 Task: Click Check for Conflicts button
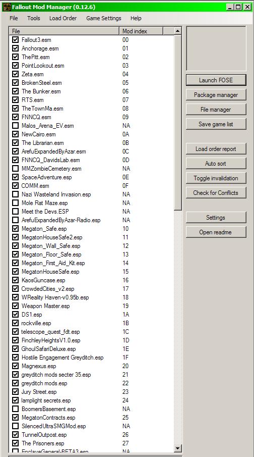pyautogui.click(x=216, y=193)
